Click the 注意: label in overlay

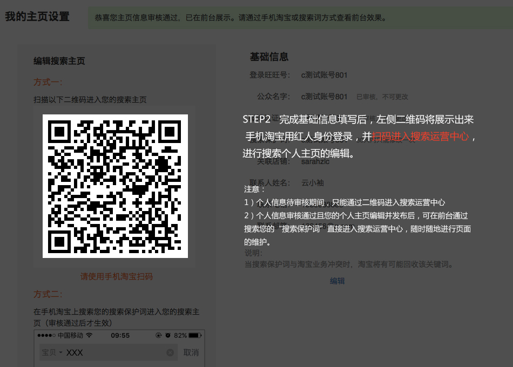click(254, 189)
